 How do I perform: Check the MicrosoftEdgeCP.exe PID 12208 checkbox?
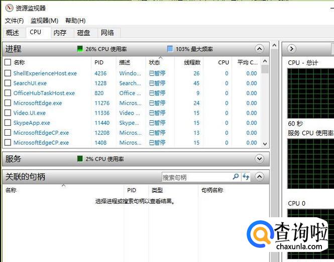tap(8, 132)
